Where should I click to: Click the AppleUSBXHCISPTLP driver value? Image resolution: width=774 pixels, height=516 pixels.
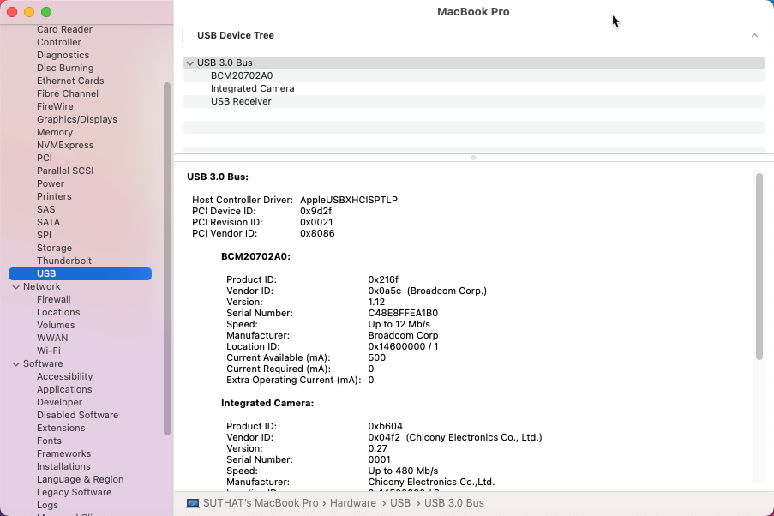click(349, 200)
